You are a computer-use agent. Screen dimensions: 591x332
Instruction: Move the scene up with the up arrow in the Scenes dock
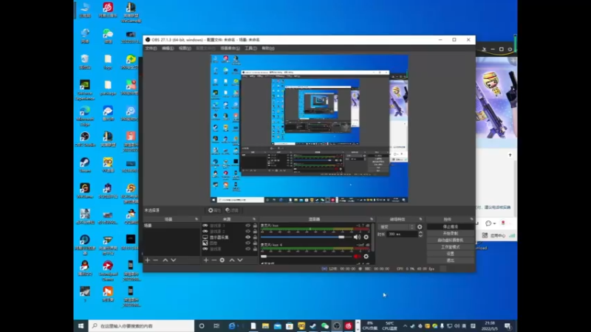tap(165, 260)
